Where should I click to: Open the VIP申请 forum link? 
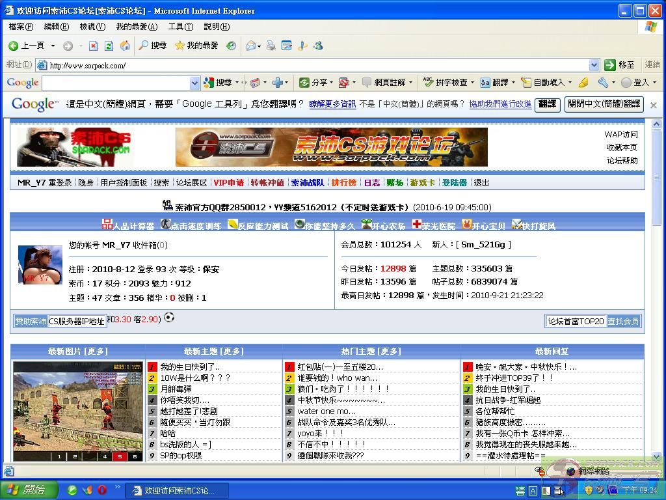(228, 182)
